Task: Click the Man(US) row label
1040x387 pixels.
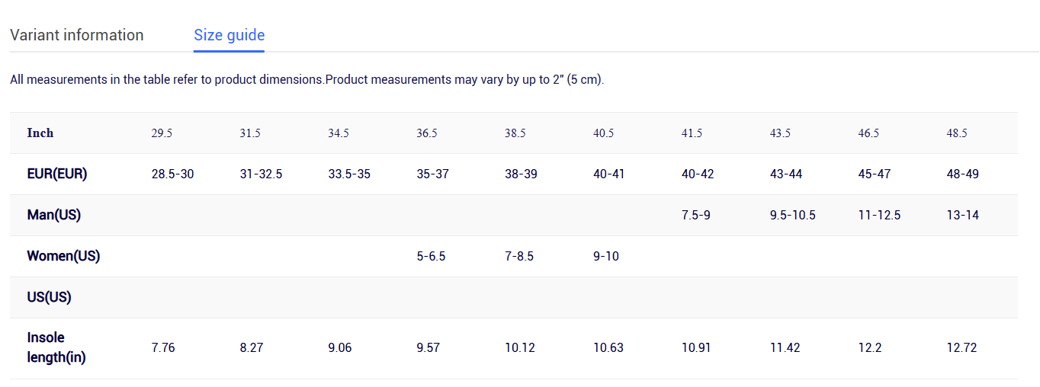Action: pos(53,215)
